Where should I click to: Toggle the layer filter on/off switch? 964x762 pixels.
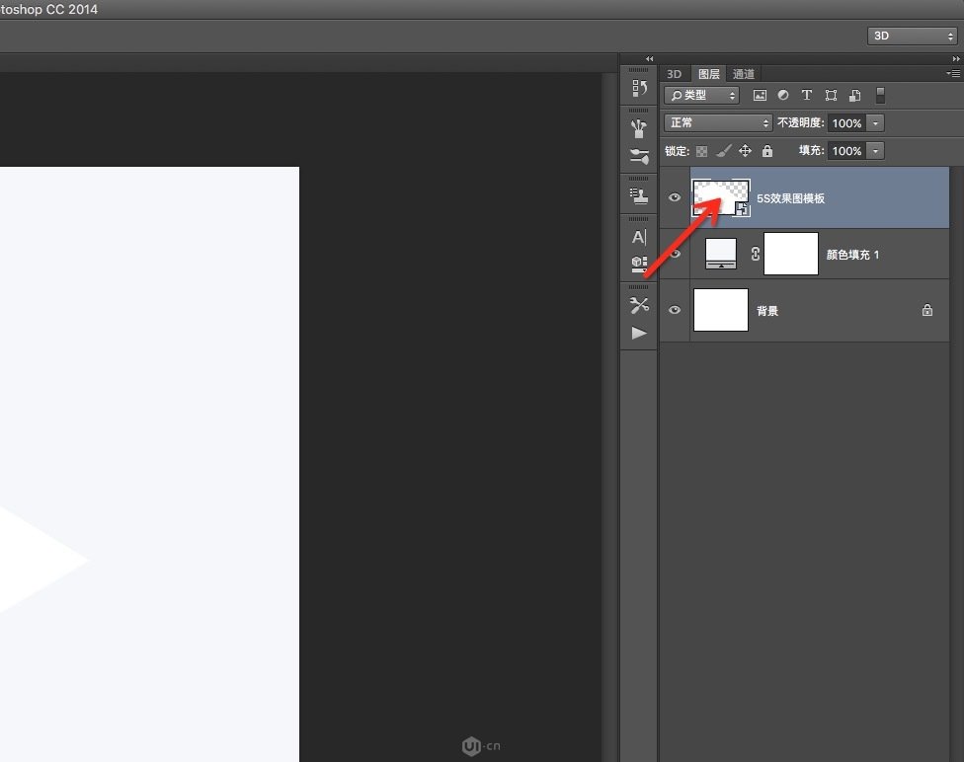click(880, 95)
